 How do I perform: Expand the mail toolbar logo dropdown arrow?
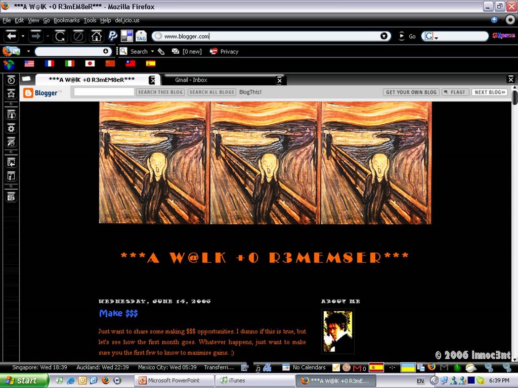(28, 51)
